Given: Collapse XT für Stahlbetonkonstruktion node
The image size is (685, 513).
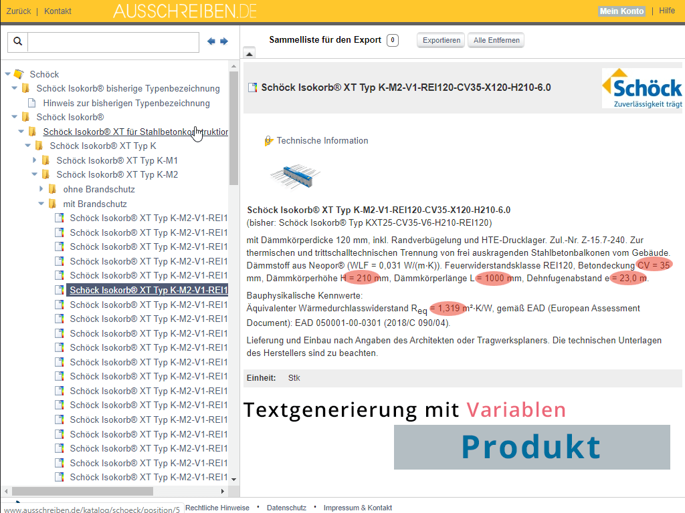Looking at the screenshot, I should coord(21,132).
